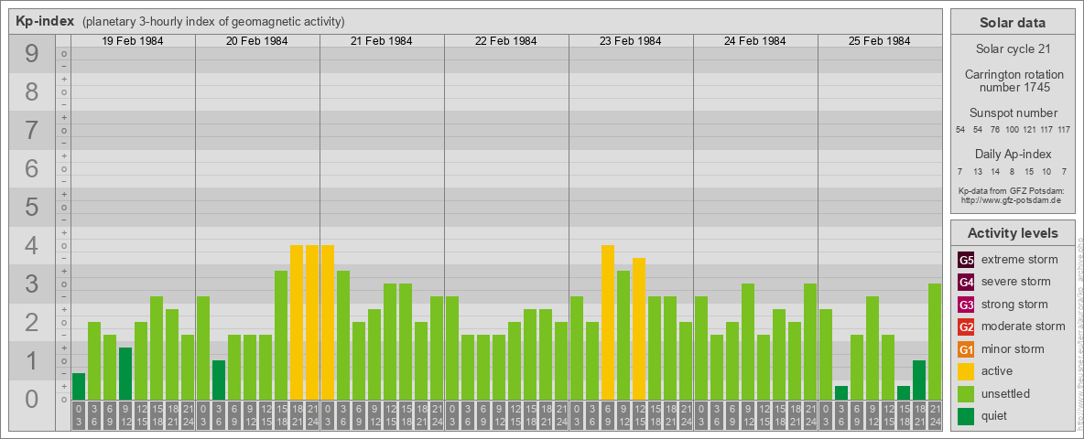This screenshot has height=439, width=1084.
Task: Click the G2 moderate storm badge
Action: [x=966, y=327]
